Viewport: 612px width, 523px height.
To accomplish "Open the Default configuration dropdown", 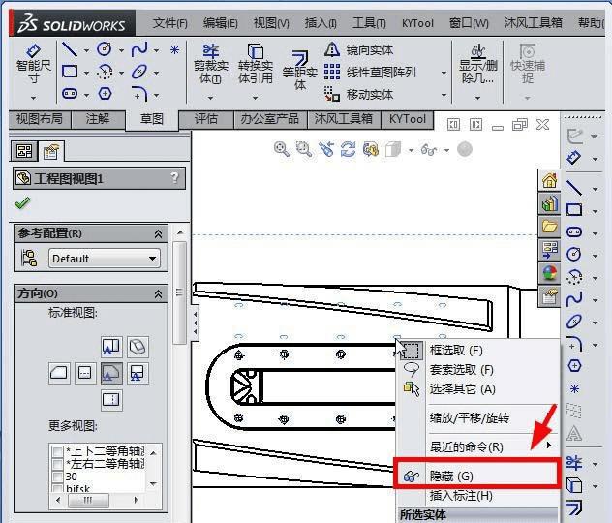I will [x=105, y=259].
